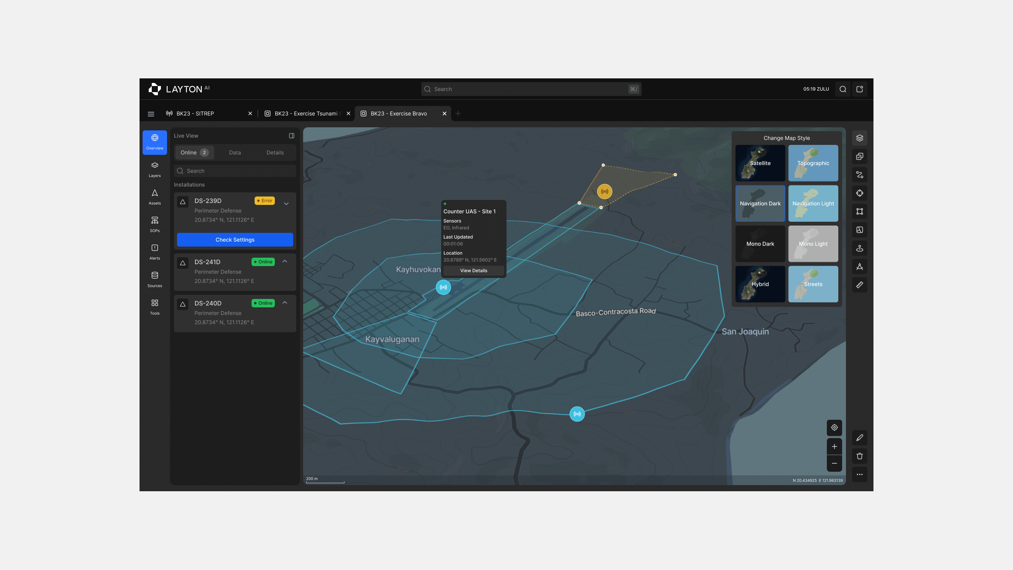Open the Alerts sidebar section

click(x=154, y=252)
